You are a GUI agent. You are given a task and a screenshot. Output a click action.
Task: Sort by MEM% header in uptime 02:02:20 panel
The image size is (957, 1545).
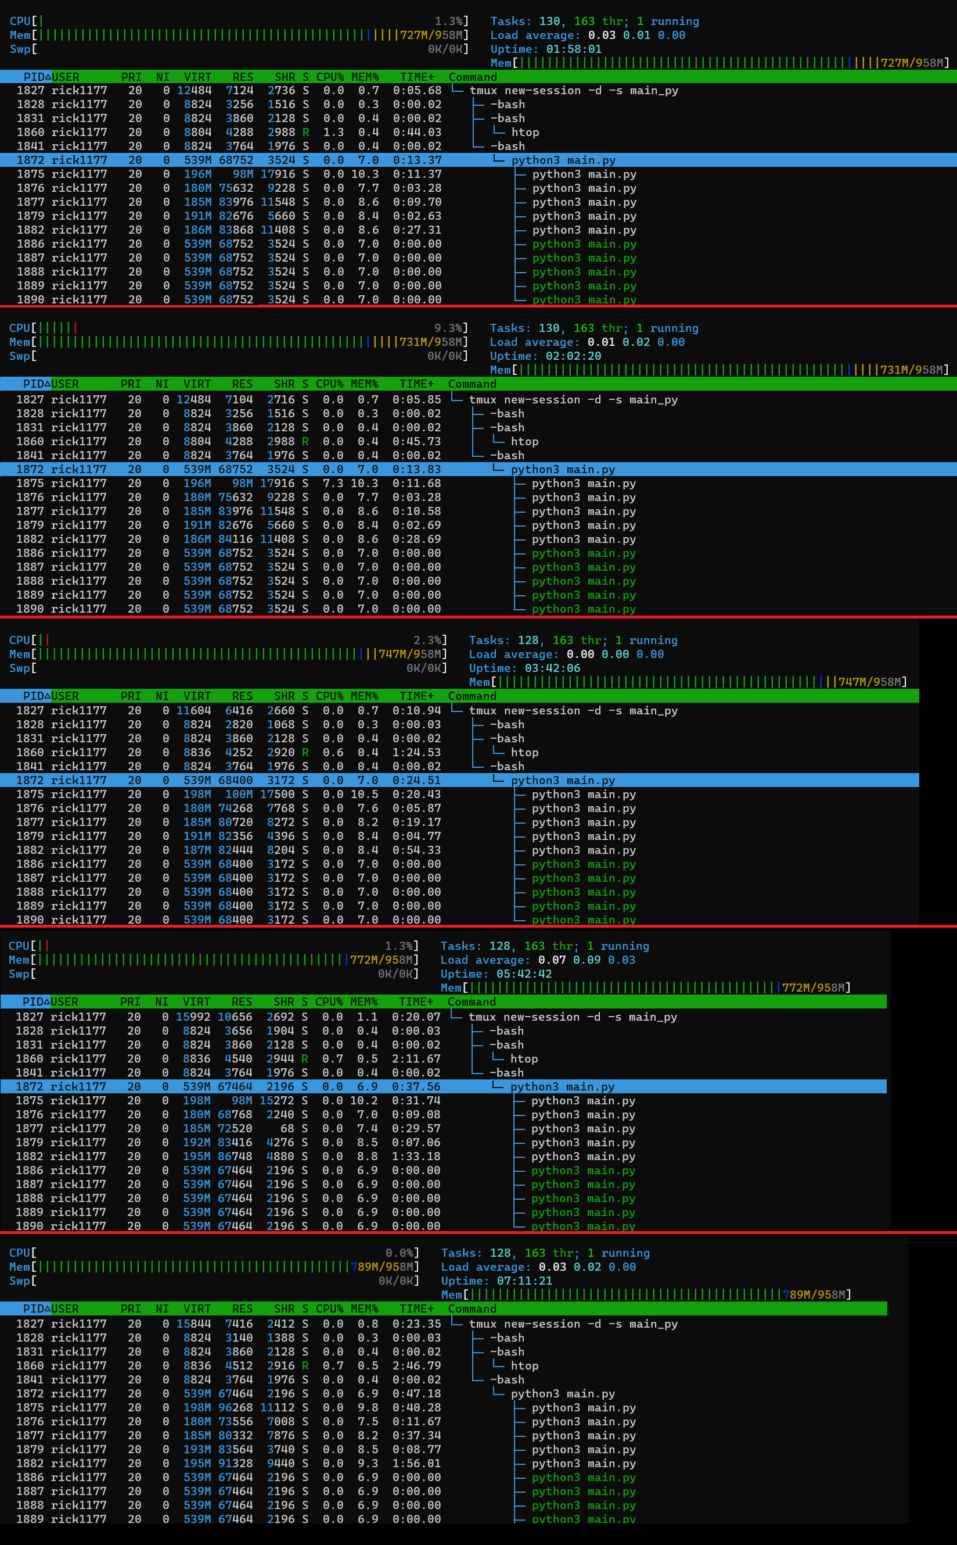[x=365, y=384]
